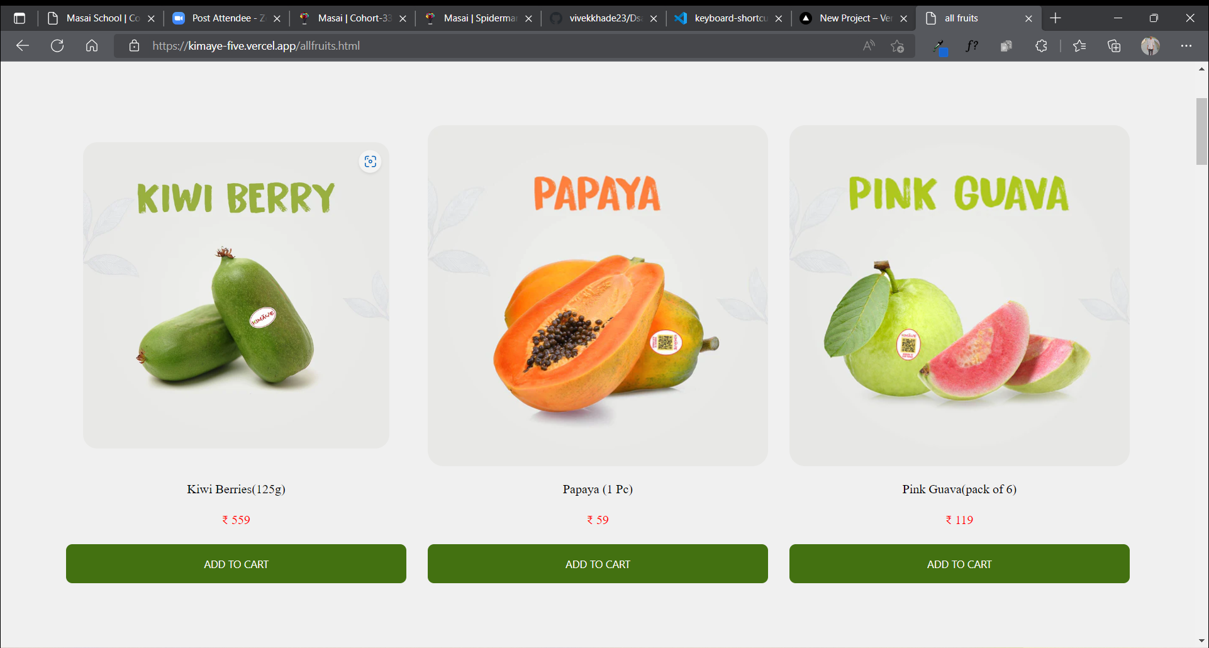This screenshot has height=648, width=1209.
Task: Reload the page with refresh icon
Action: coord(57,46)
